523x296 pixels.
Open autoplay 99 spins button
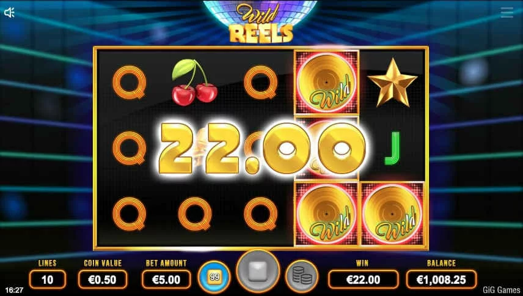point(214,276)
